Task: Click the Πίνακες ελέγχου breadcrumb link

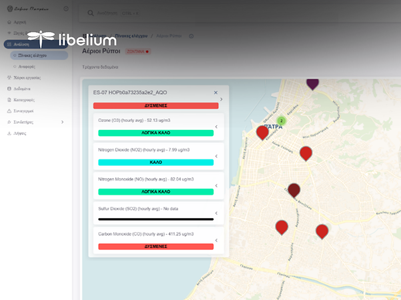Action: tap(131, 36)
